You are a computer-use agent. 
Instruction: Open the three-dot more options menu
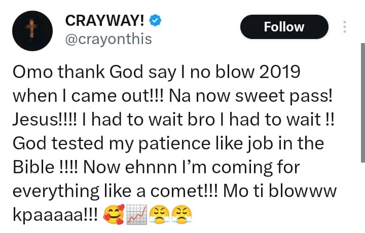click(345, 27)
